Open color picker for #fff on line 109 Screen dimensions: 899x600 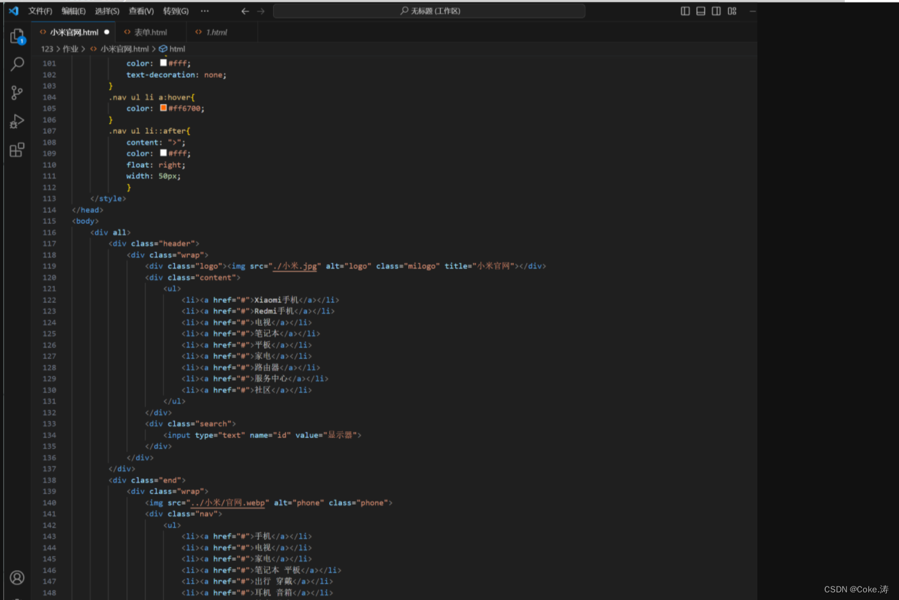(163, 152)
